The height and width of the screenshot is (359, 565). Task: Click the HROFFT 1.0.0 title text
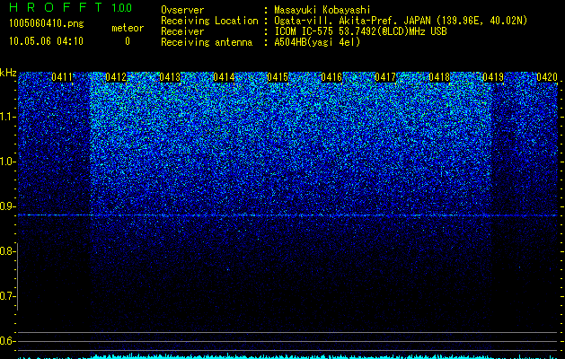pyautogui.click(x=71, y=7)
